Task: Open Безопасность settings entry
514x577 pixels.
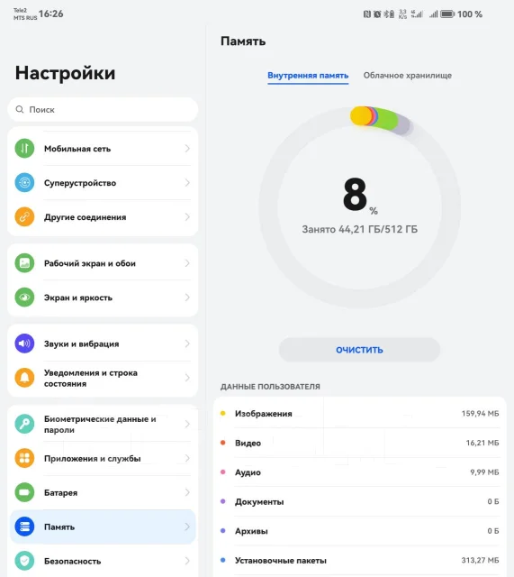Action: (x=103, y=561)
